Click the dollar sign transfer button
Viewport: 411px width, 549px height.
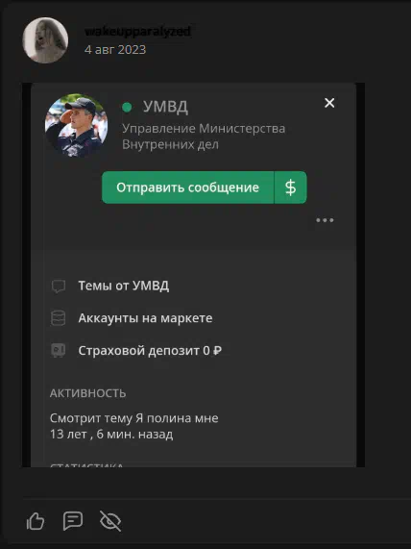[x=290, y=187]
